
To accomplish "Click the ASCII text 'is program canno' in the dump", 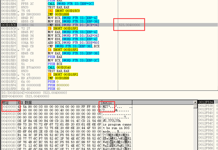I will coord(117,124).
